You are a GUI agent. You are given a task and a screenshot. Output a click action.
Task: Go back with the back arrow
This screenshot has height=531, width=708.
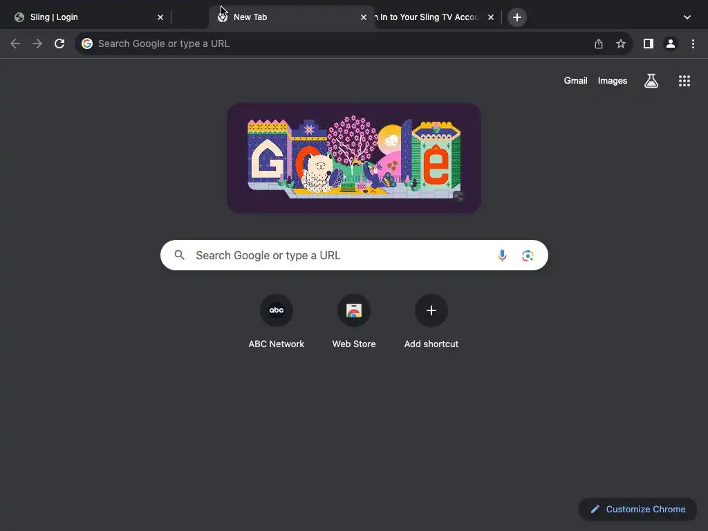15,44
